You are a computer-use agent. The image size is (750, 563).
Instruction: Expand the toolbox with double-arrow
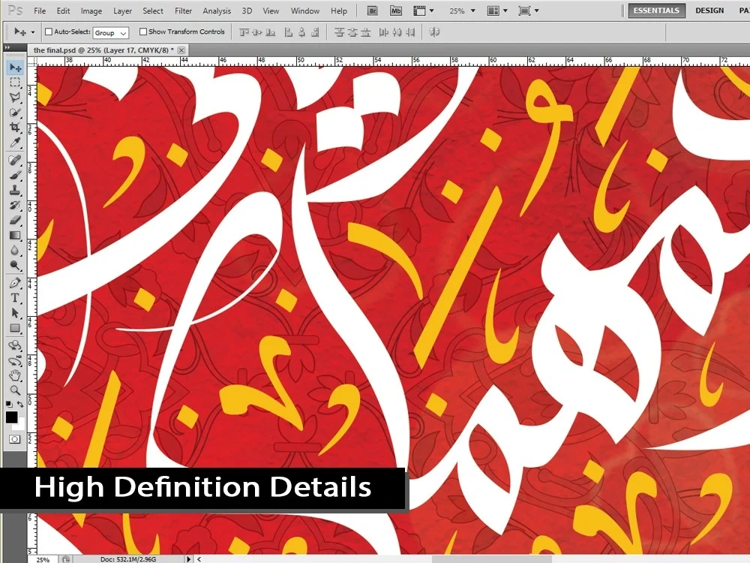[x=7, y=48]
